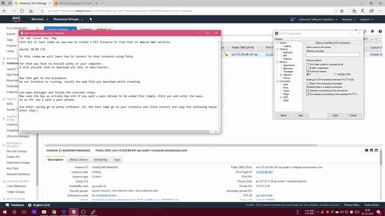
Task: Select SSH protocol version 2 radio
Action: point(307,74)
